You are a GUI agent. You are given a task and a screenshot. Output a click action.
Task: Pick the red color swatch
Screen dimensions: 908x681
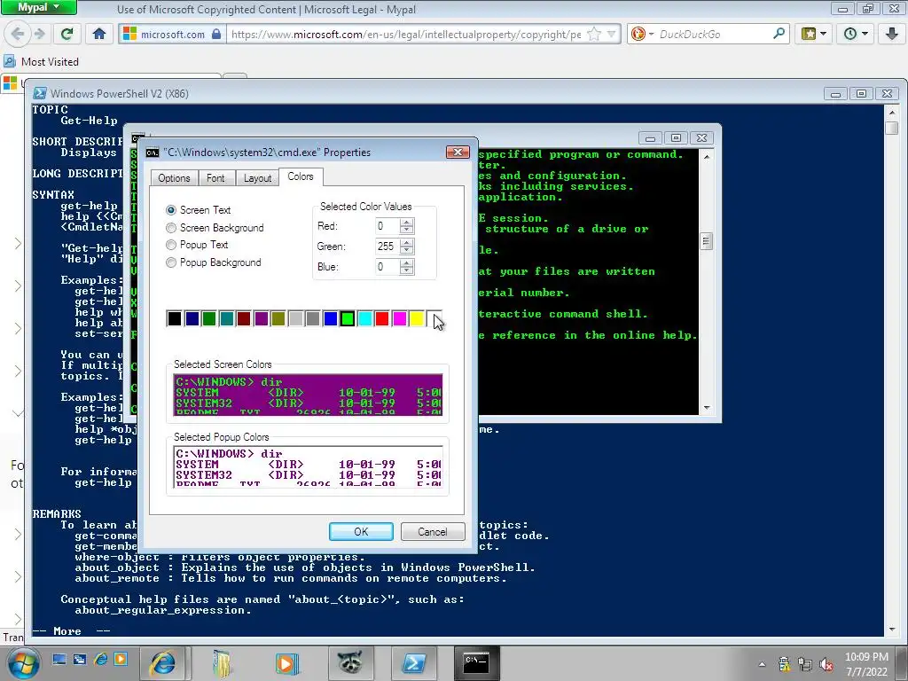pos(382,318)
